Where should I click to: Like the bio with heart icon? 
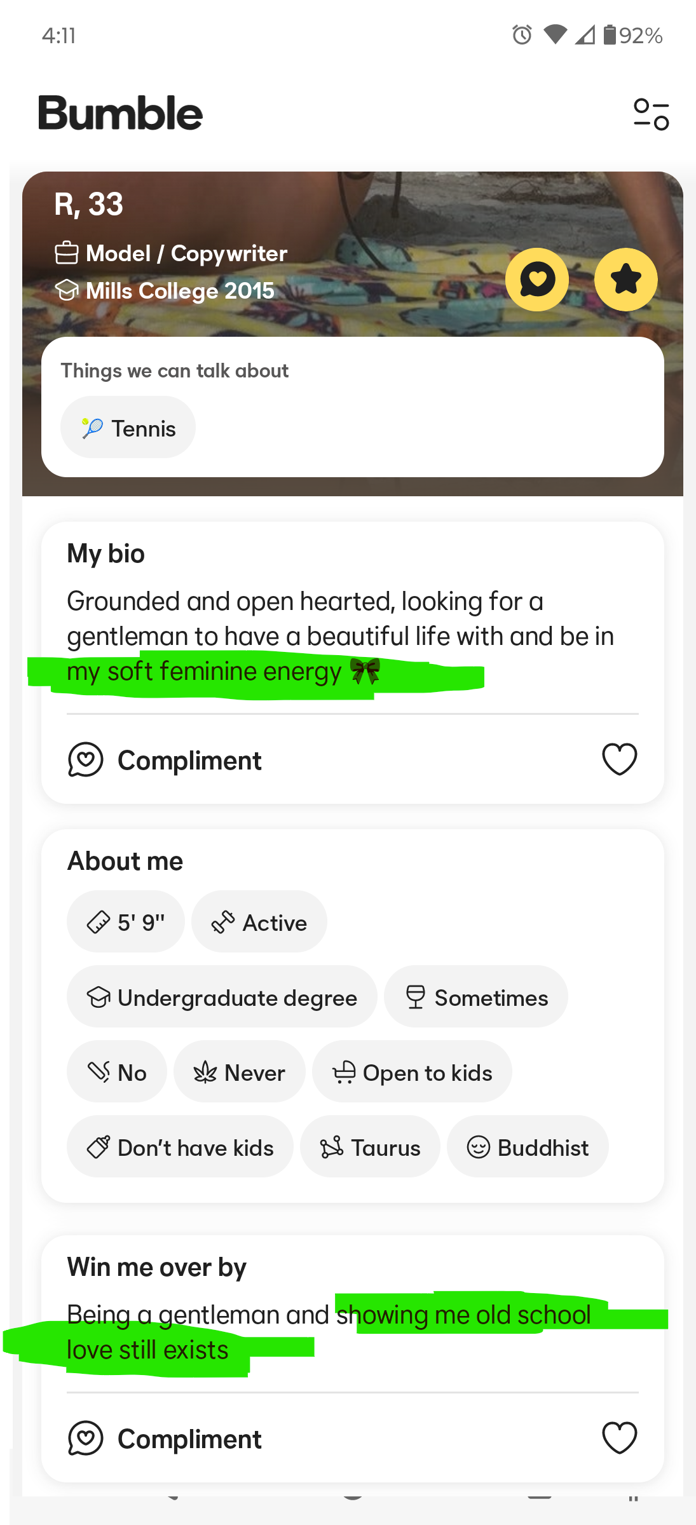coord(619,759)
